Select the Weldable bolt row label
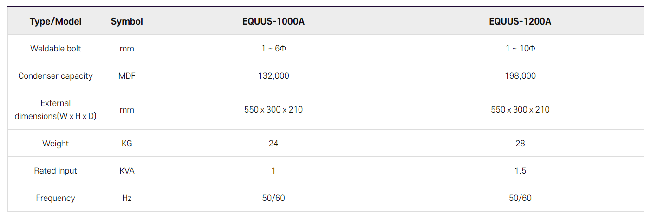This screenshot has height=219, width=651. click(55, 49)
